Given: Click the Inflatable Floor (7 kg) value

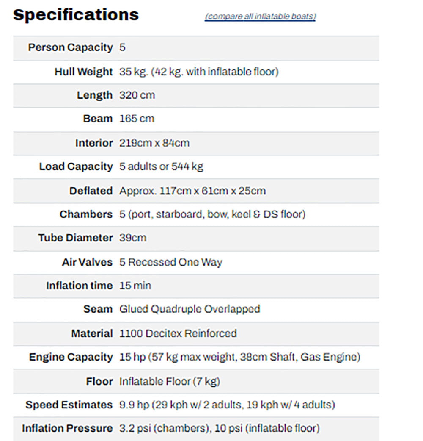Looking at the screenshot, I should point(170,381).
